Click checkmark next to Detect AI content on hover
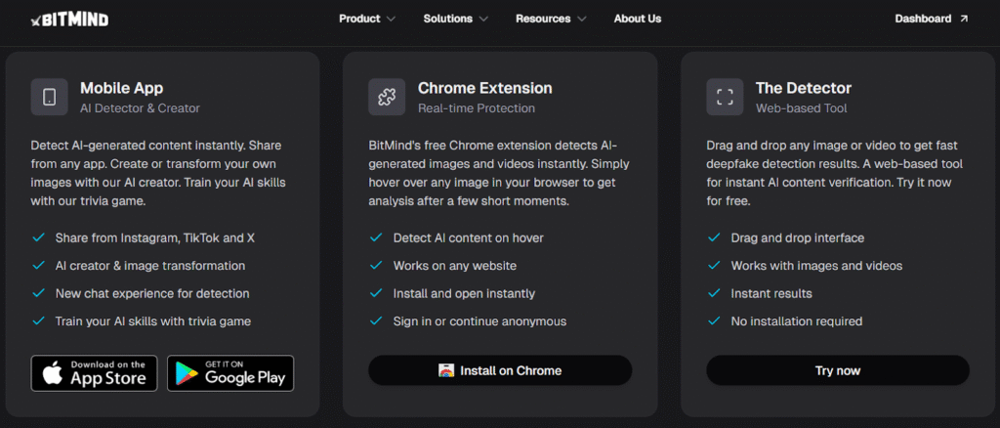The image size is (1000, 428). (375, 237)
